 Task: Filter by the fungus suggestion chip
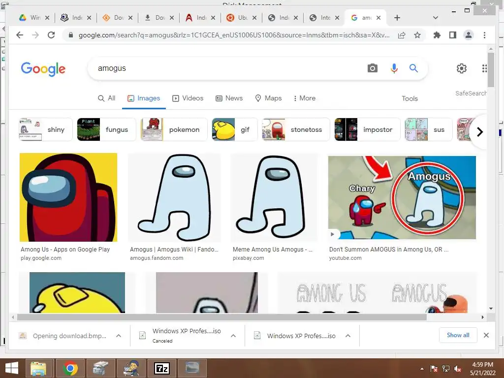point(106,129)
